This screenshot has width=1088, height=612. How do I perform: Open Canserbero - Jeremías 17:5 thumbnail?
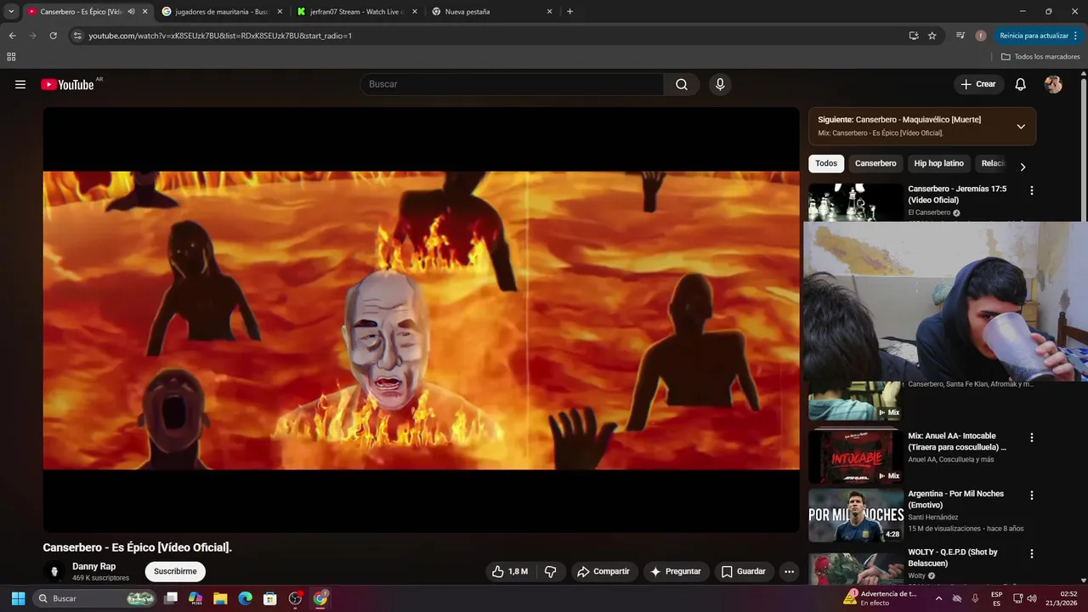click(855, 202)
